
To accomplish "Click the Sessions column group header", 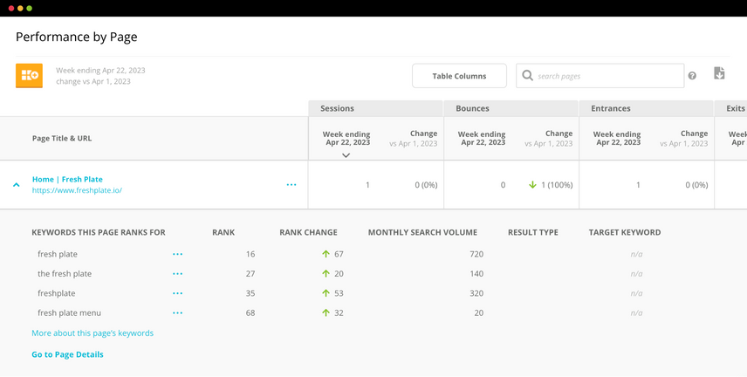I will point(376,108).
